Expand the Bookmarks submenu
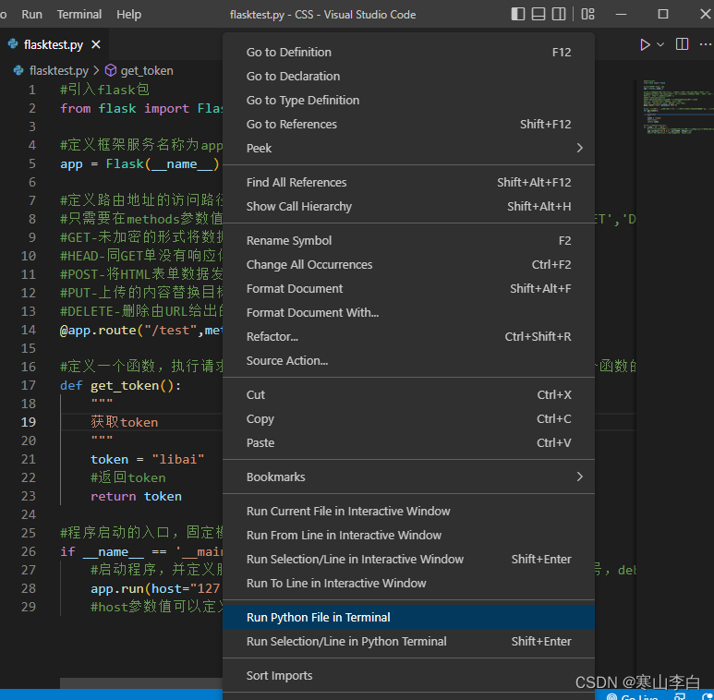The height and width of the screenshot is (700, 714). pos(408,477)
